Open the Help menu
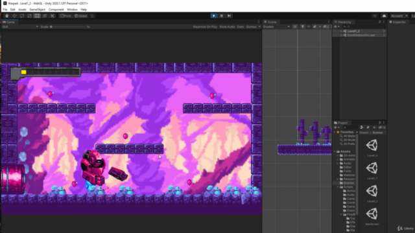This screenshot has width=415, height=233. [x=84, y=10]
